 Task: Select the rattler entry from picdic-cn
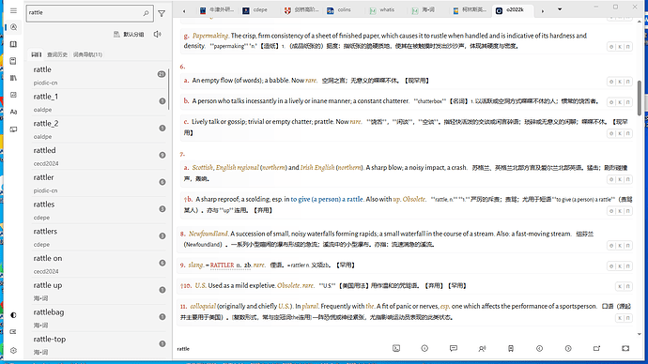pyautogui.click(x=100, y=183)
